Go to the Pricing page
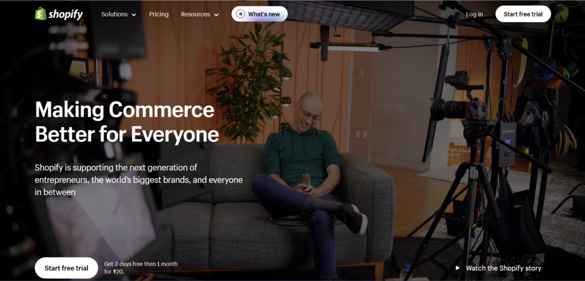 [x=159, y=14]
